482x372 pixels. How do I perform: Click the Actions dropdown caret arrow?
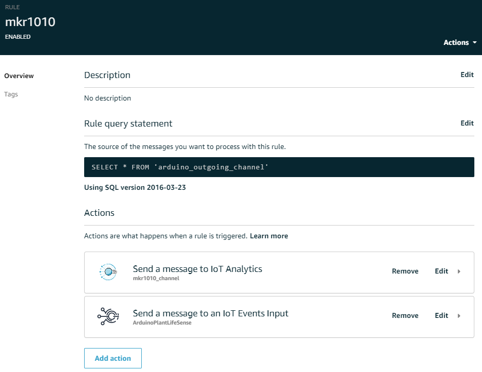tap(475, 42)
